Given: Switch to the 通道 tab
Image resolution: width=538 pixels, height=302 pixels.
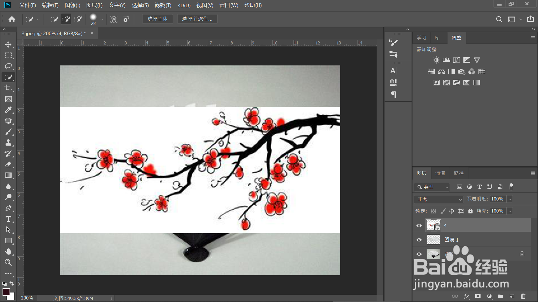Looking at the screenshot, I should click(440, 173).
